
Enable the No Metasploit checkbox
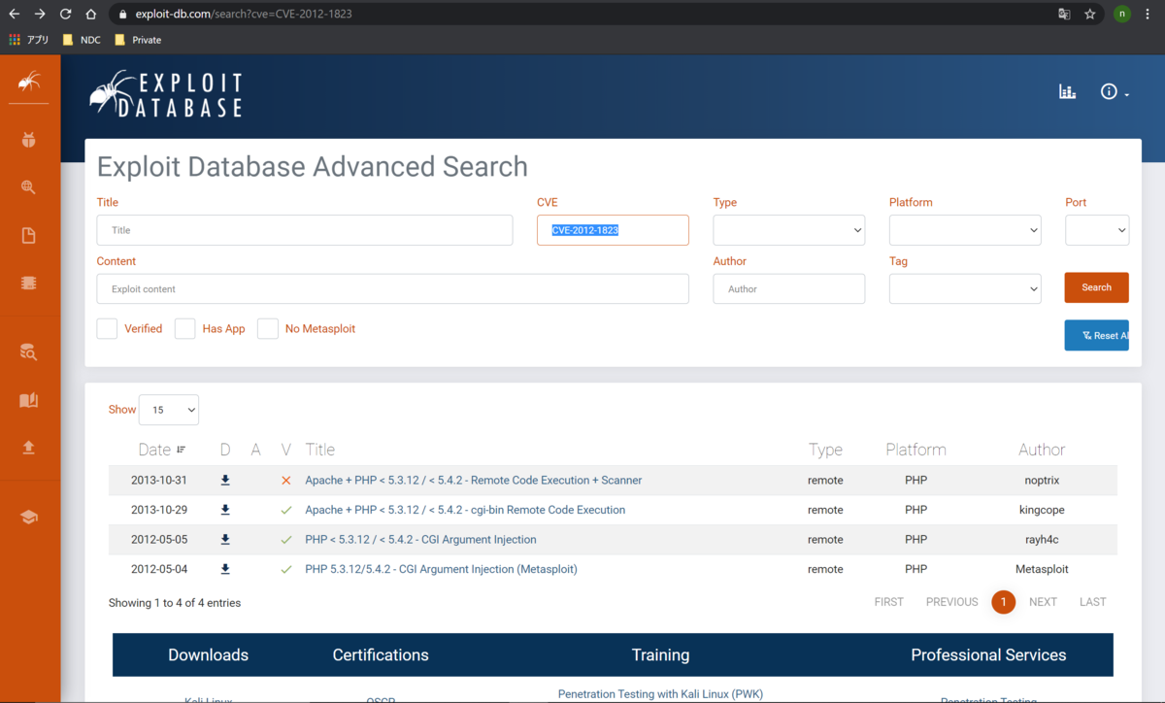click(x=268, y=328)
